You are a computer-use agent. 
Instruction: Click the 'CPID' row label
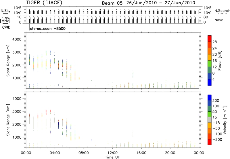coord(6,27)
